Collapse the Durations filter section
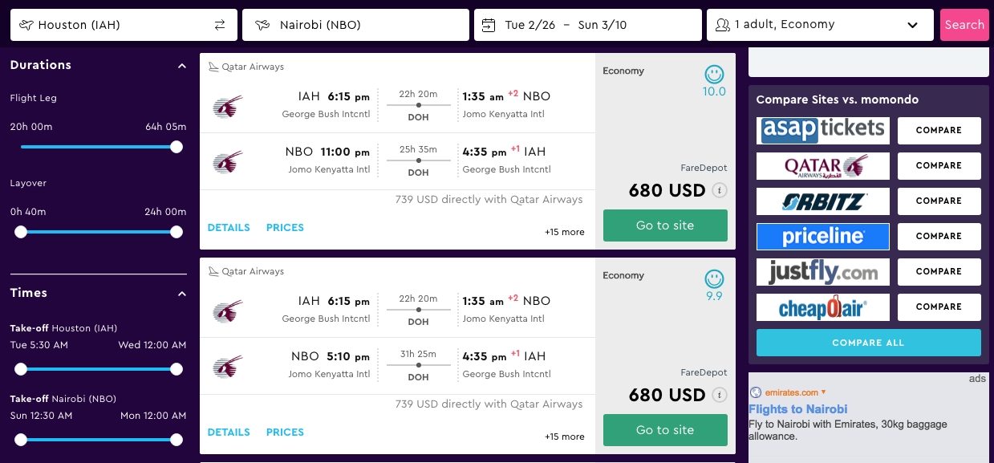Screen dimensions: 994x463 (182, 66)
